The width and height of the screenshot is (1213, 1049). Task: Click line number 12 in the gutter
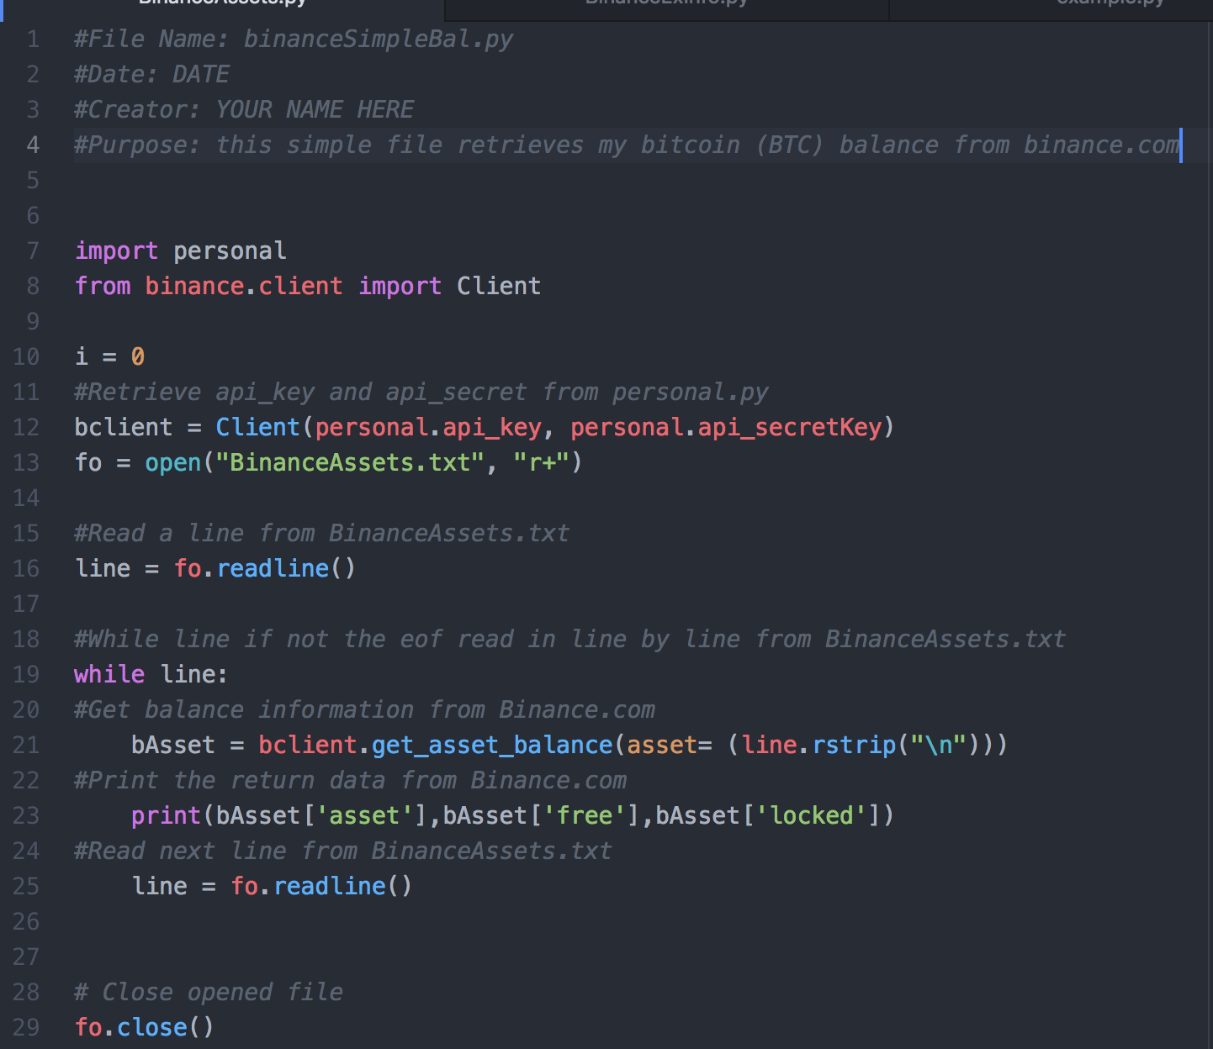tap(26, 428)
